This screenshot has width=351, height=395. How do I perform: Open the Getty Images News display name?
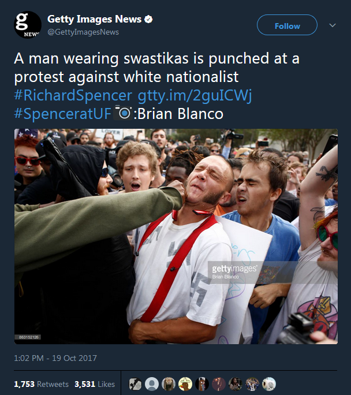(x=95, y=19)
